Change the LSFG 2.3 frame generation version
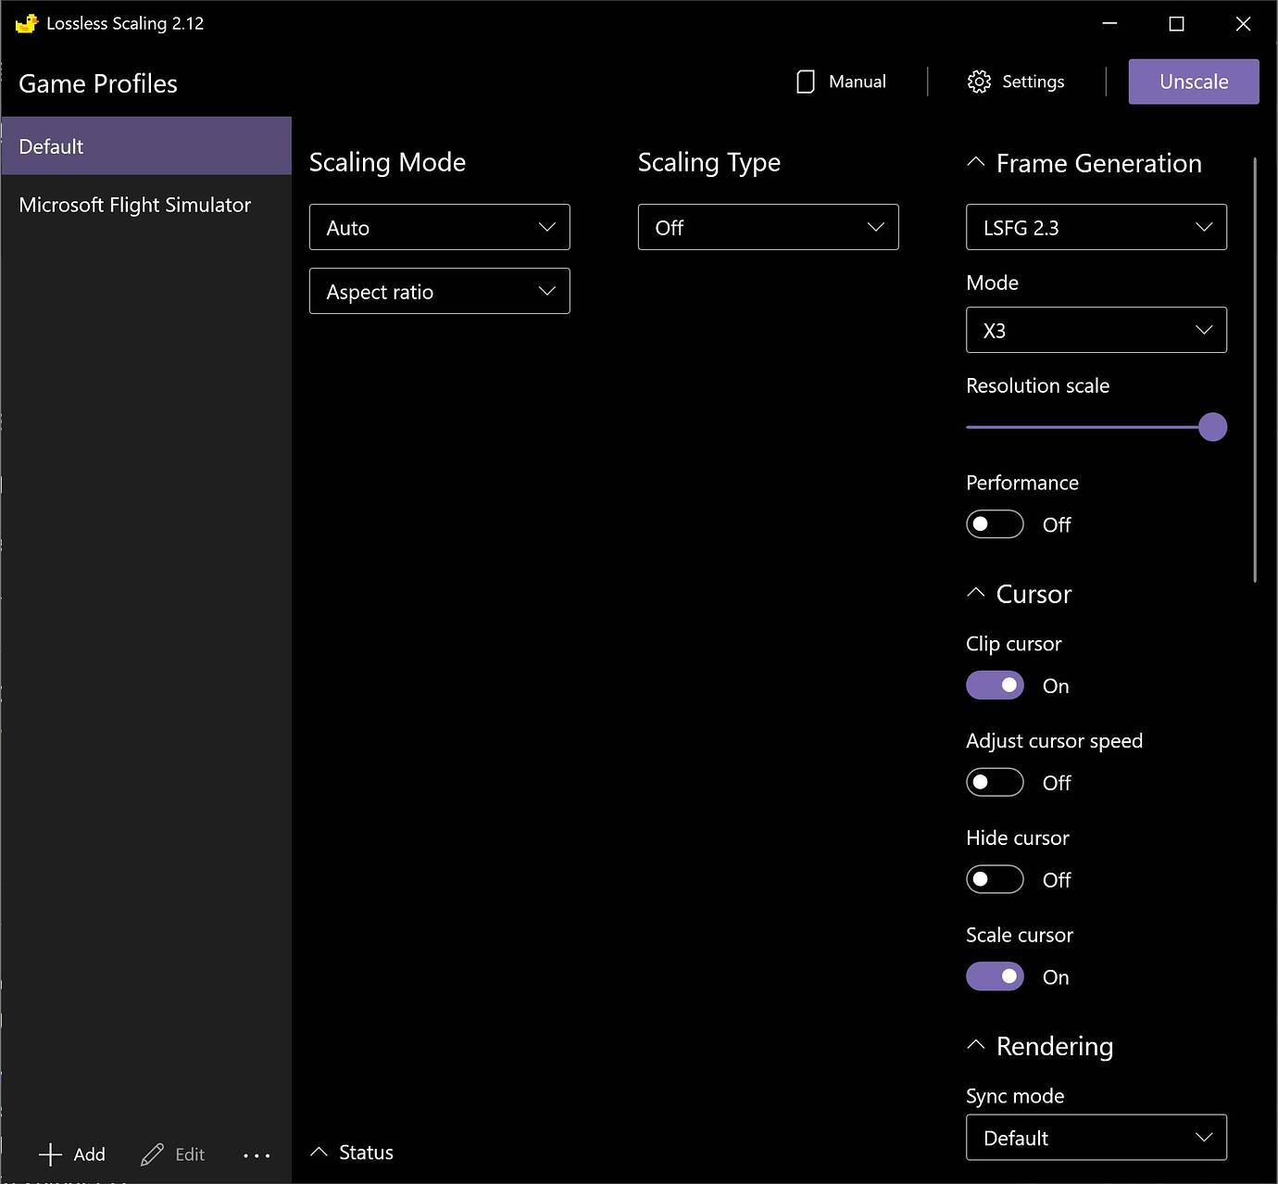The image size is (1278, 1184). pos(1096,227)
